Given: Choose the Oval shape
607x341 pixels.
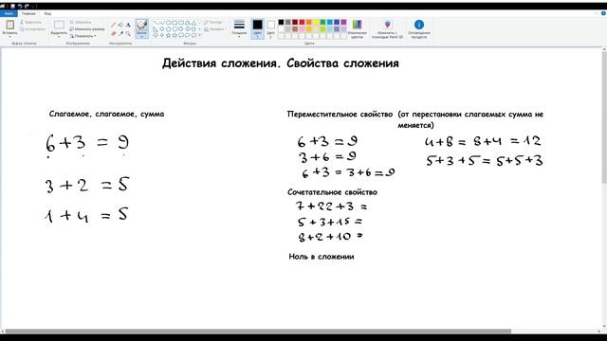Looking at the screenshot, I should pos(169,23).
